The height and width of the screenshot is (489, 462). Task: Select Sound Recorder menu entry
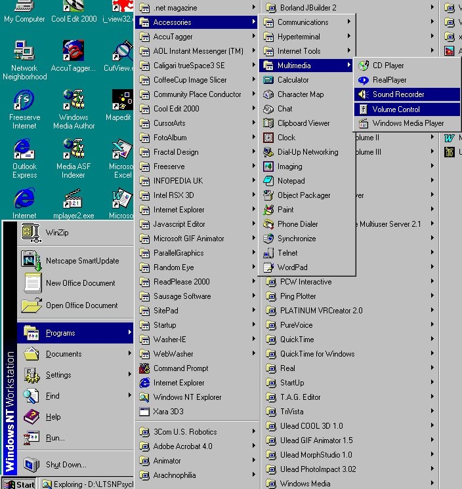click(398, 94)
